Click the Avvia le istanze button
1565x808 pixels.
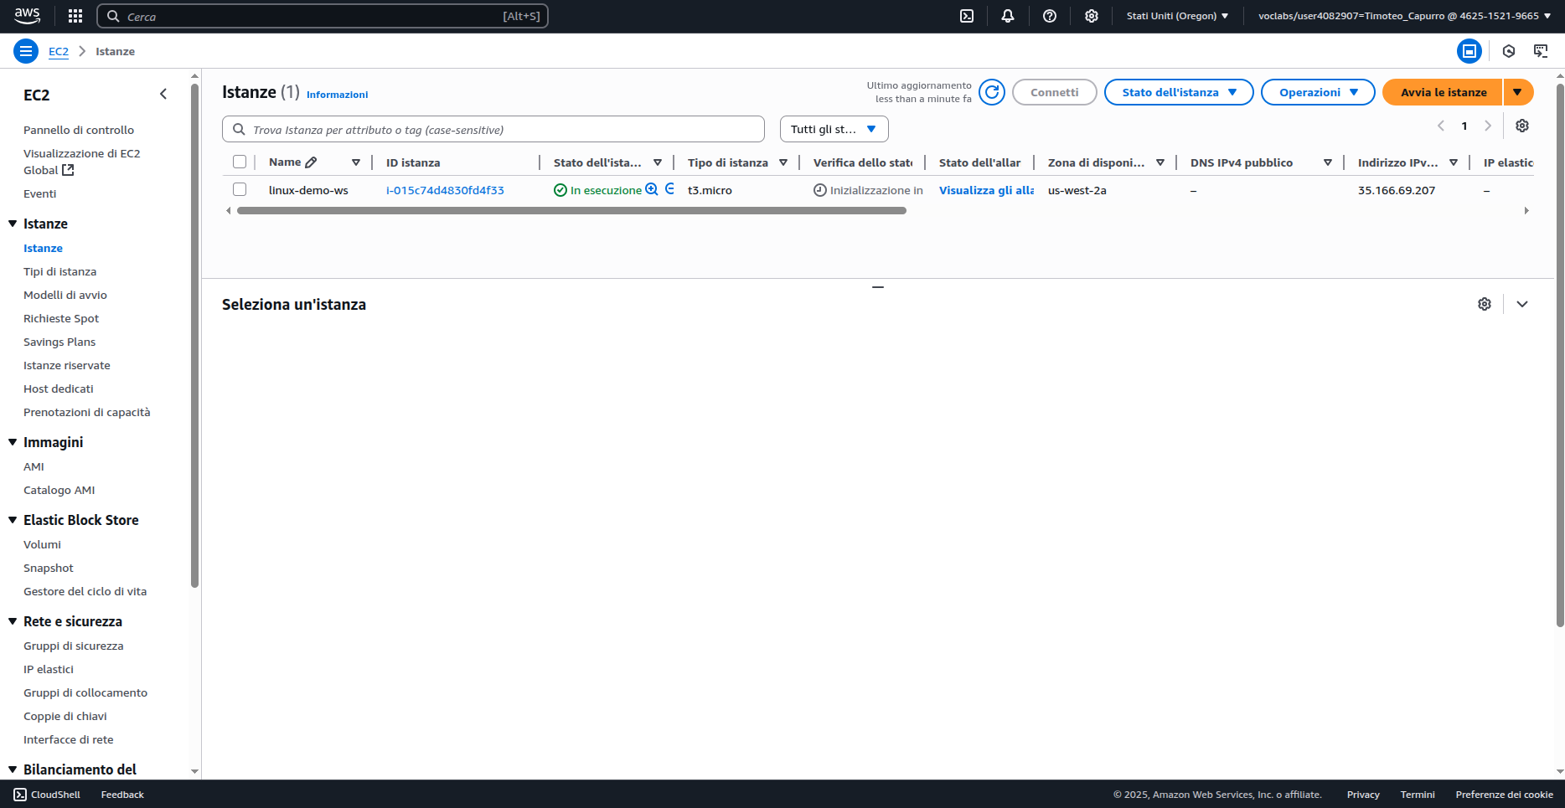1443,92
